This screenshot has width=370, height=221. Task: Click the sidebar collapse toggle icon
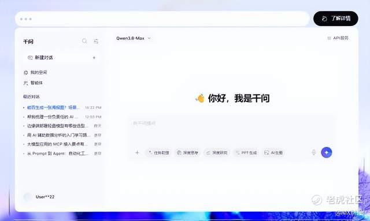[96, 42]
